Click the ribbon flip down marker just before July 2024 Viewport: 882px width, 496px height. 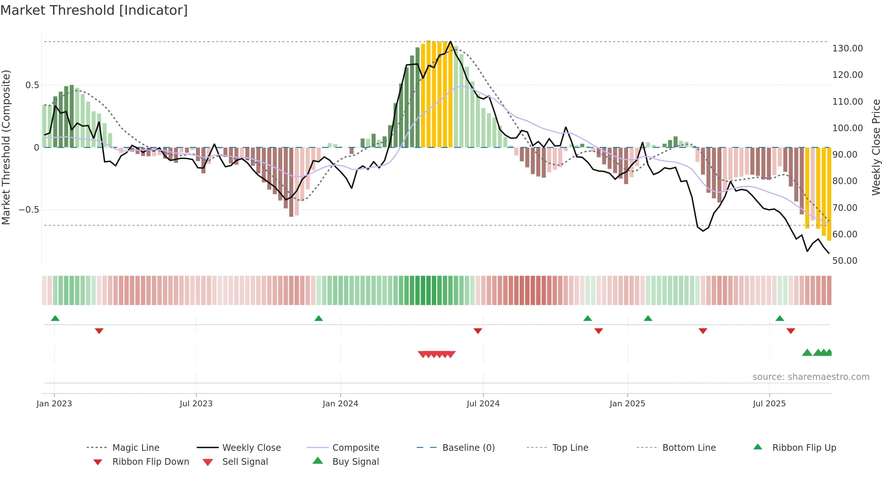pyautogui.click(x=478, y=331)
